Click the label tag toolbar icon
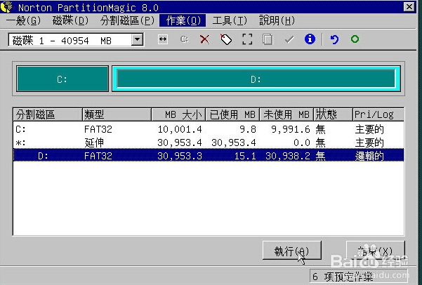 (226, 39)
